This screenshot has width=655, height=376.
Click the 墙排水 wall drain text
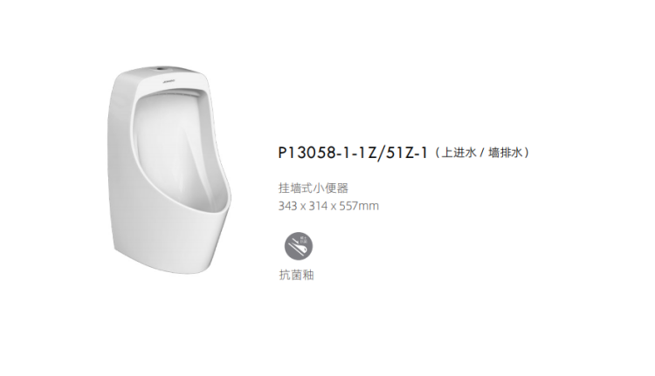[x=506, y=153]
